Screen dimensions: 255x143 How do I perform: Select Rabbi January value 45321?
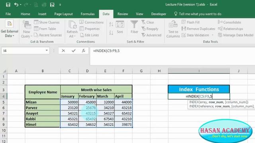69,119
